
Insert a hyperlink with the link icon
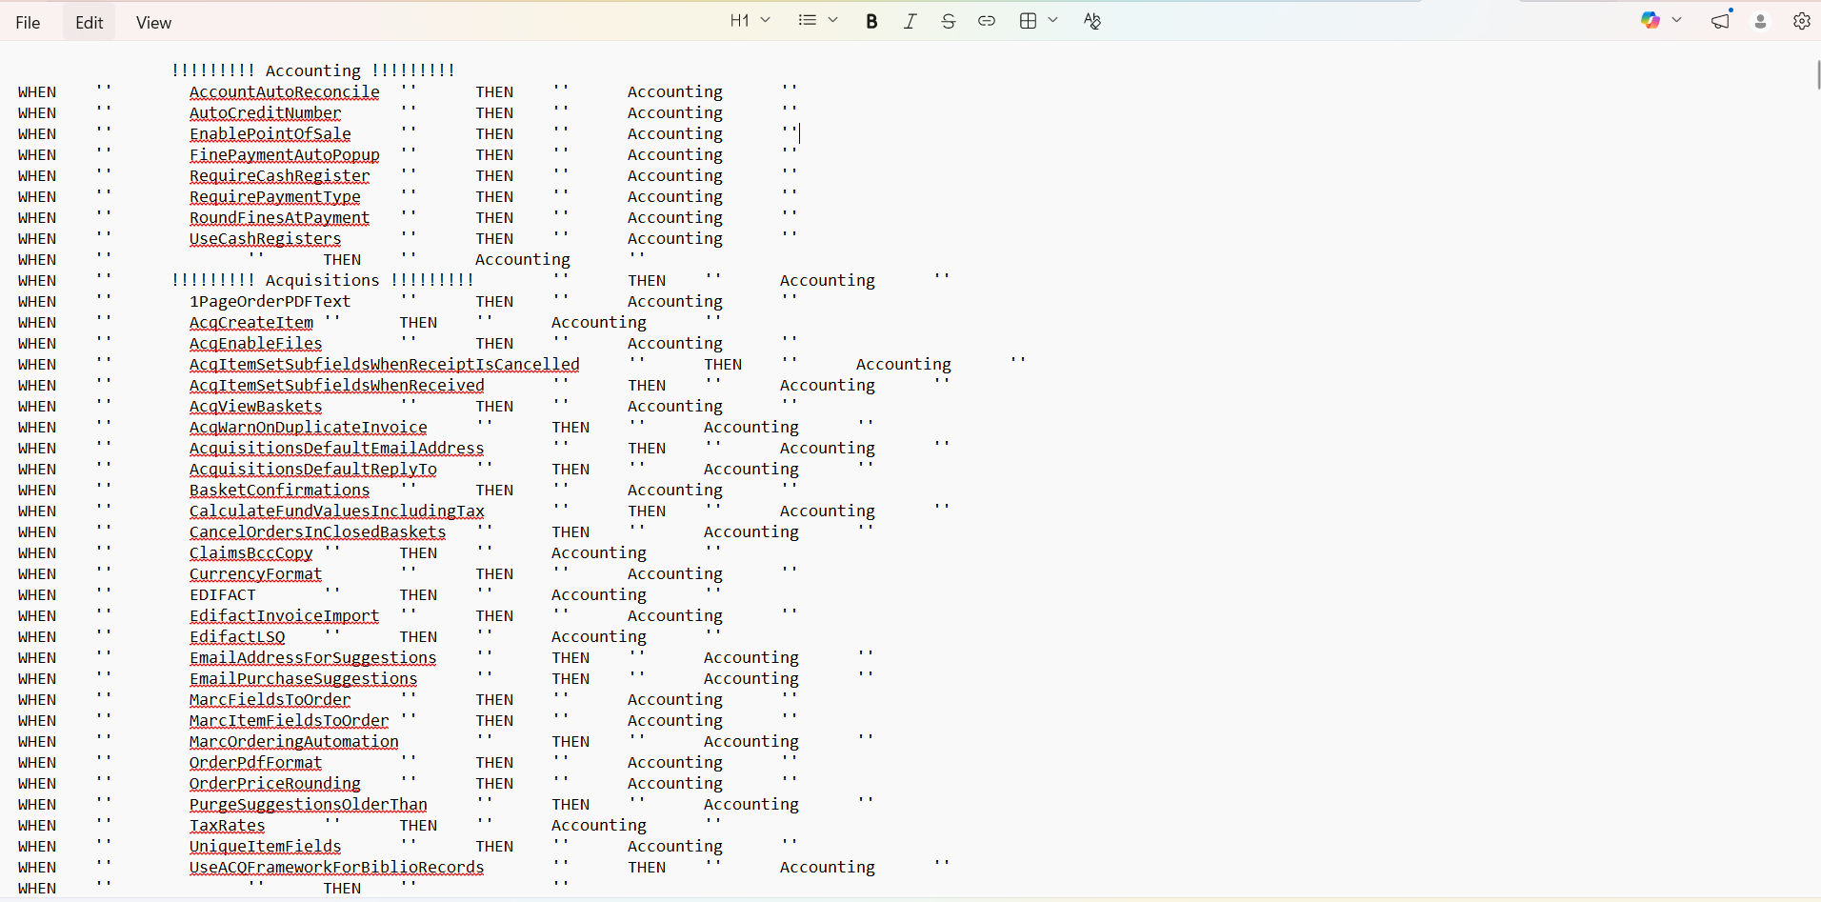(987, 21)
